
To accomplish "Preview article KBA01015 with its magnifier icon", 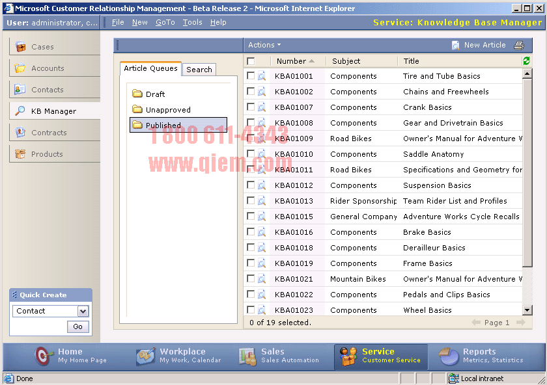I will (262, 216).
